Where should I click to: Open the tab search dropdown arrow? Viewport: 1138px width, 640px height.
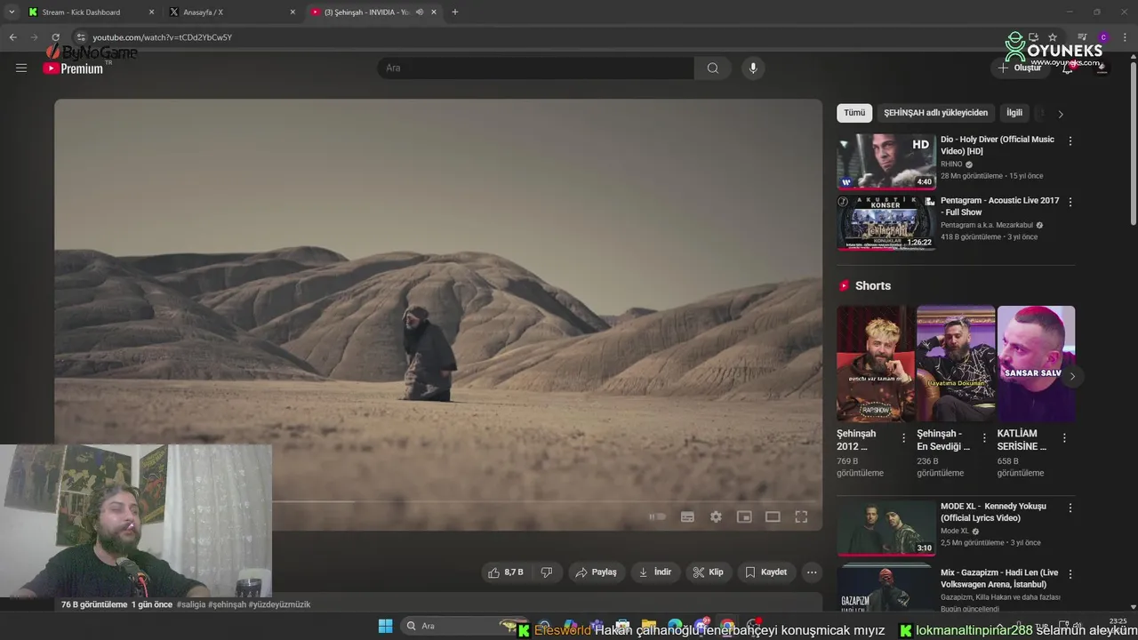(12, 12)
